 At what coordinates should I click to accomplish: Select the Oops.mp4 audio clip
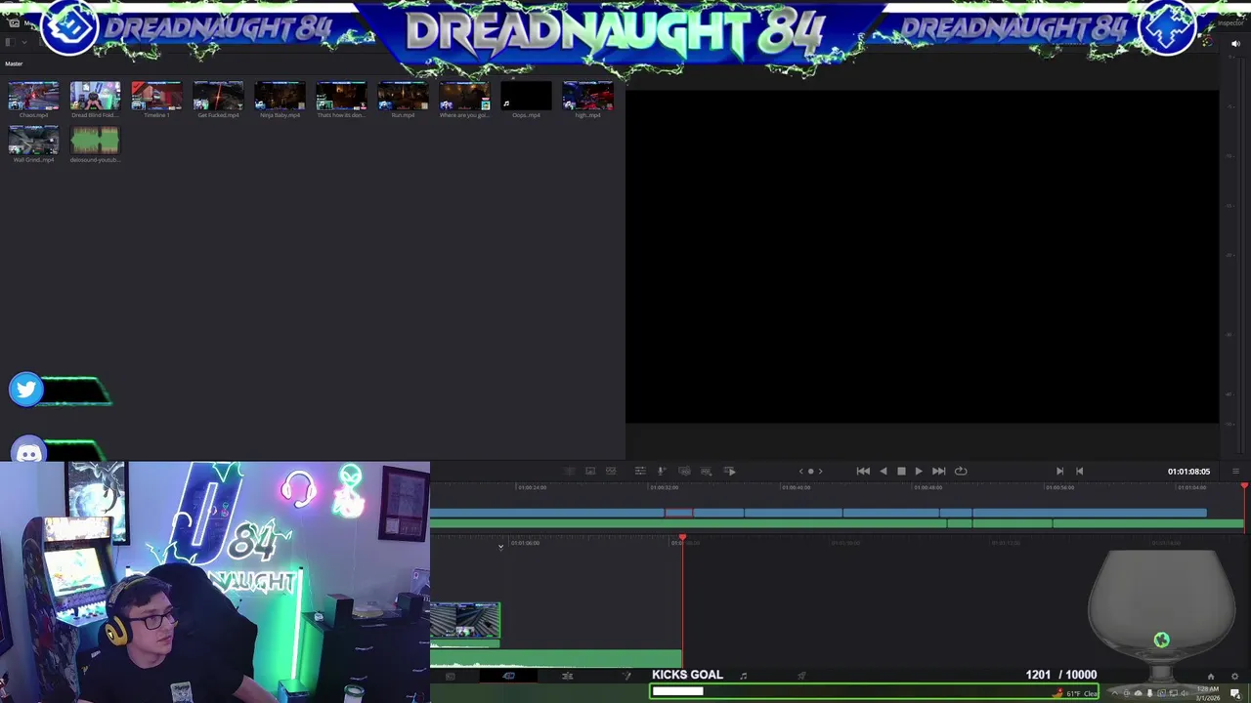[526, 96]
